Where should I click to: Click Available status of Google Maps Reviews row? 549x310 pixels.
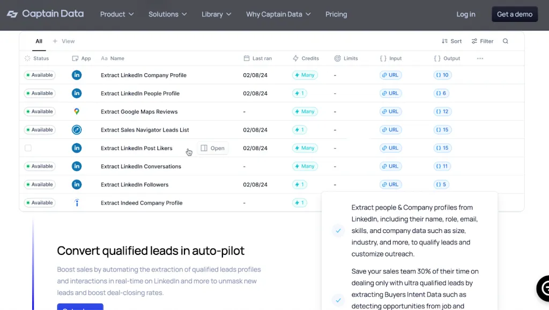(x=40, y=111)
